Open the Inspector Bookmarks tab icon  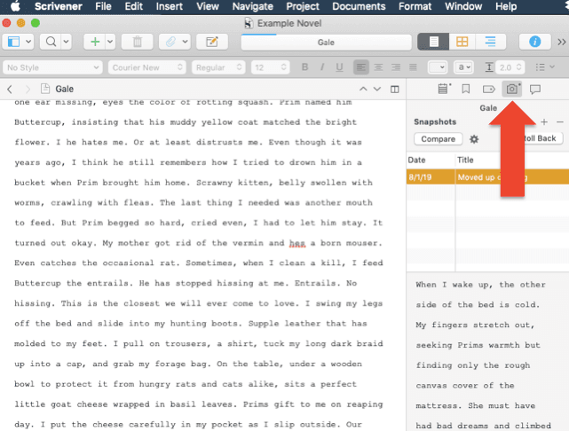466,89
